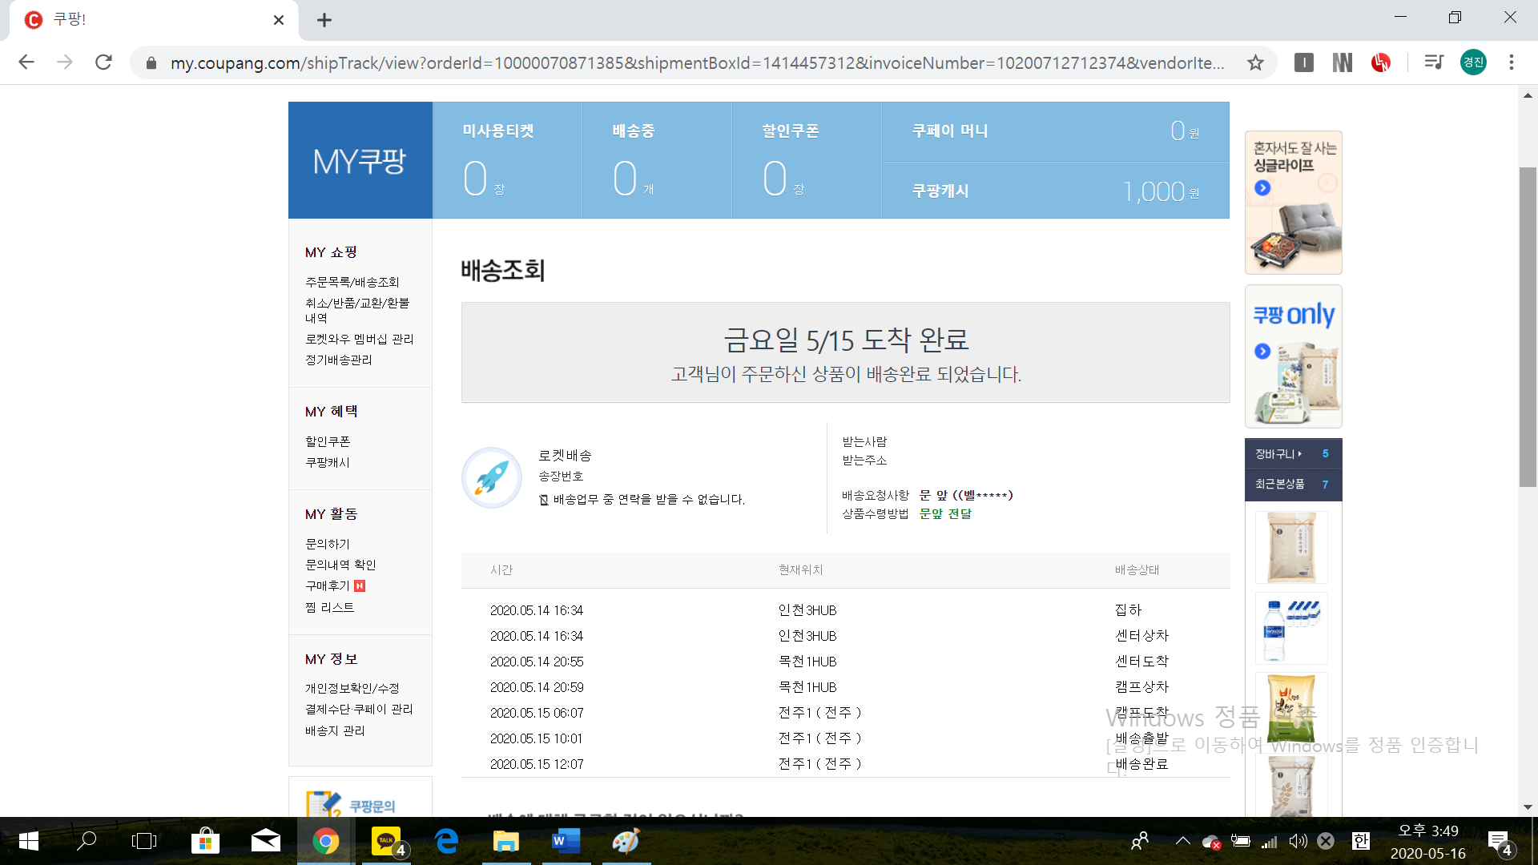Screen dimensions: 1538x865
Task: Open the water bottles product thumbnail
Action: pyautogui.click(x=1290, y=629)
